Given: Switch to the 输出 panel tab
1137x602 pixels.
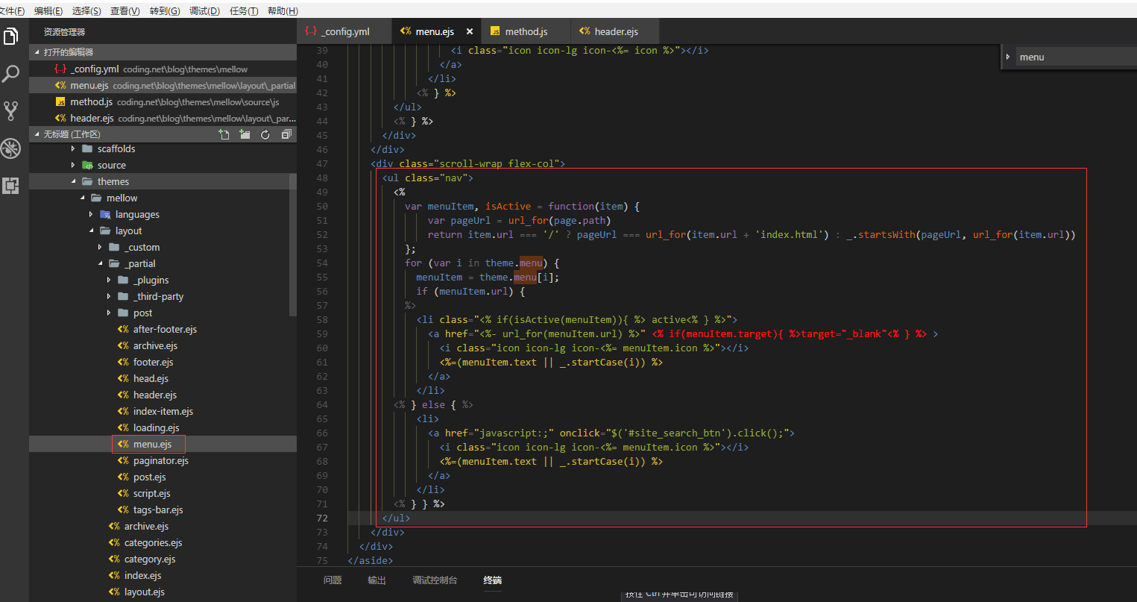Looking at the screenshot, I should coord(377,580).
